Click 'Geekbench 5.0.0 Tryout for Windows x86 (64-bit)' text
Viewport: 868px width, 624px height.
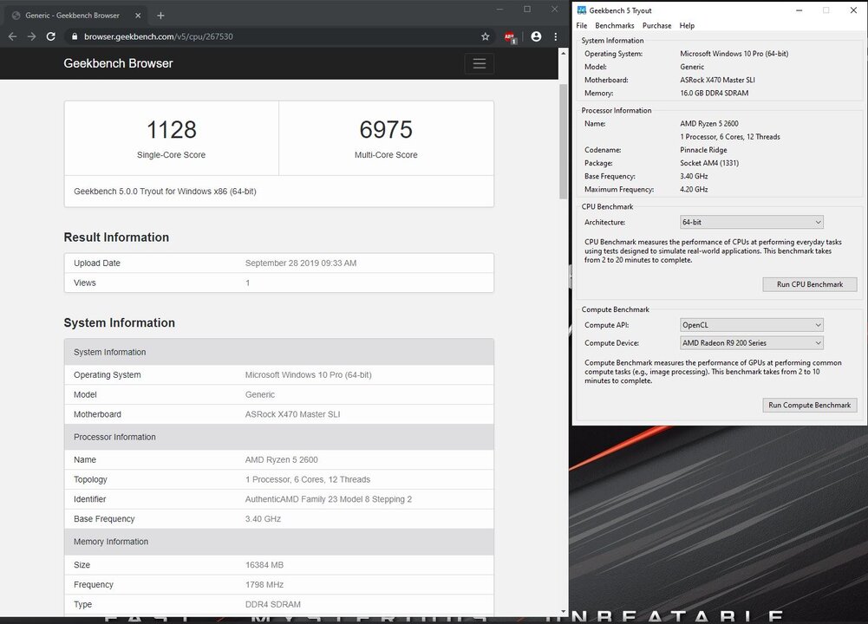pos(165,192)
